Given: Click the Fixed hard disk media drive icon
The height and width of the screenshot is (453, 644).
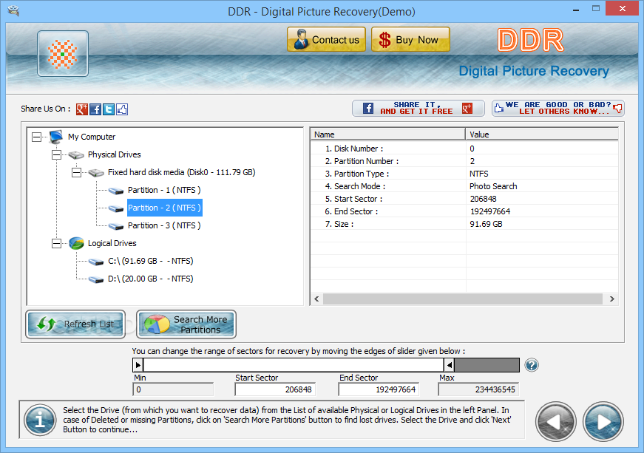Looking at the screenshot, I should tap(96, 173).
